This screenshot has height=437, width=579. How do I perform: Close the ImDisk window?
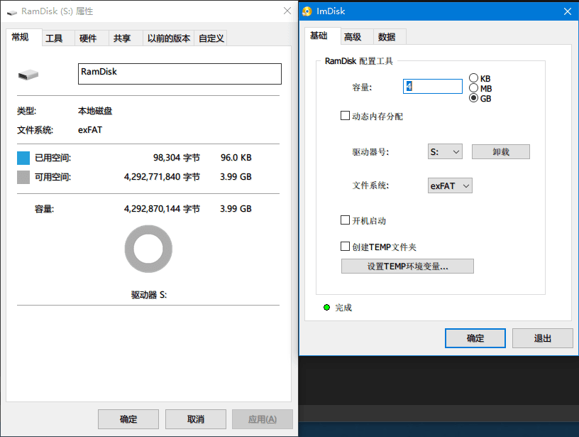pyautogui.click(x=568, y=11)
